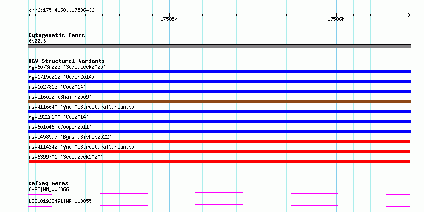
Task: Open the LOC101928491|NR_110855 gene label
Action: (60, 201)
